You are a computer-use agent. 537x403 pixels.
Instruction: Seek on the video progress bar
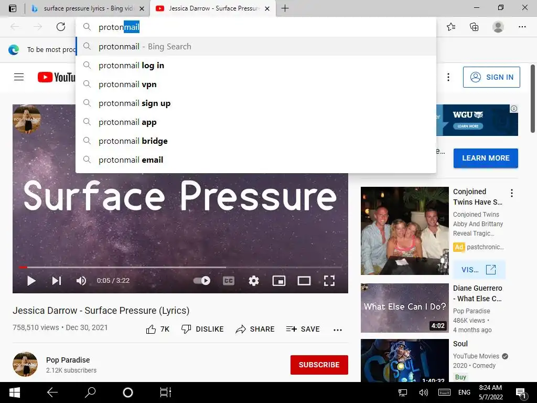180,267
